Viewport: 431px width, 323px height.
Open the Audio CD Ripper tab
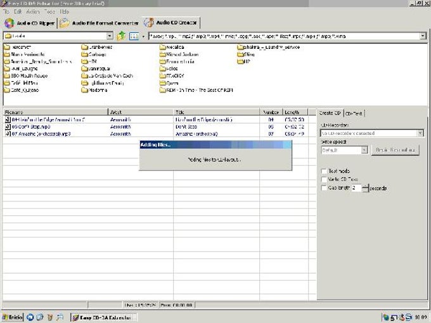click(30, 23)
